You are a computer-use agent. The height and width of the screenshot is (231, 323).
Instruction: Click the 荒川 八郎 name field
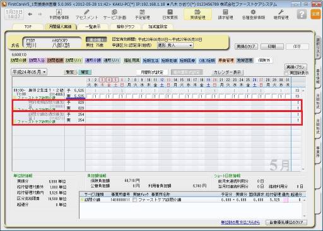coord(52,43)
